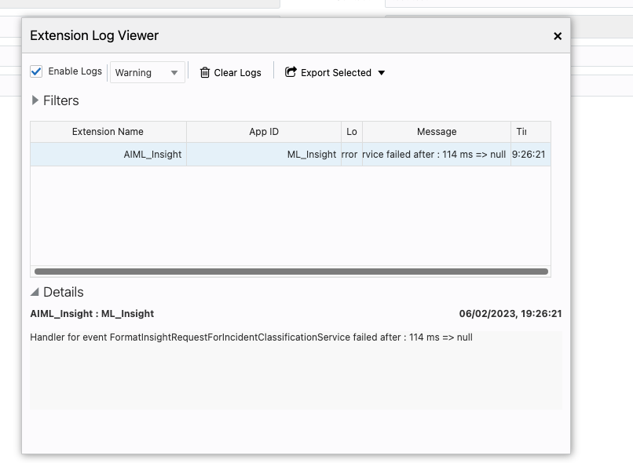
Task: Sort by Extension Name column header
Action: tap(108, 132)
